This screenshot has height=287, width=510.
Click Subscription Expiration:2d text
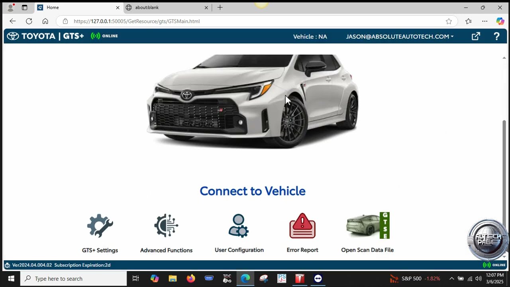[82, 265]
